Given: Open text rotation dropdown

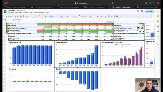Looking at the screenshot, I should [102, 16].
